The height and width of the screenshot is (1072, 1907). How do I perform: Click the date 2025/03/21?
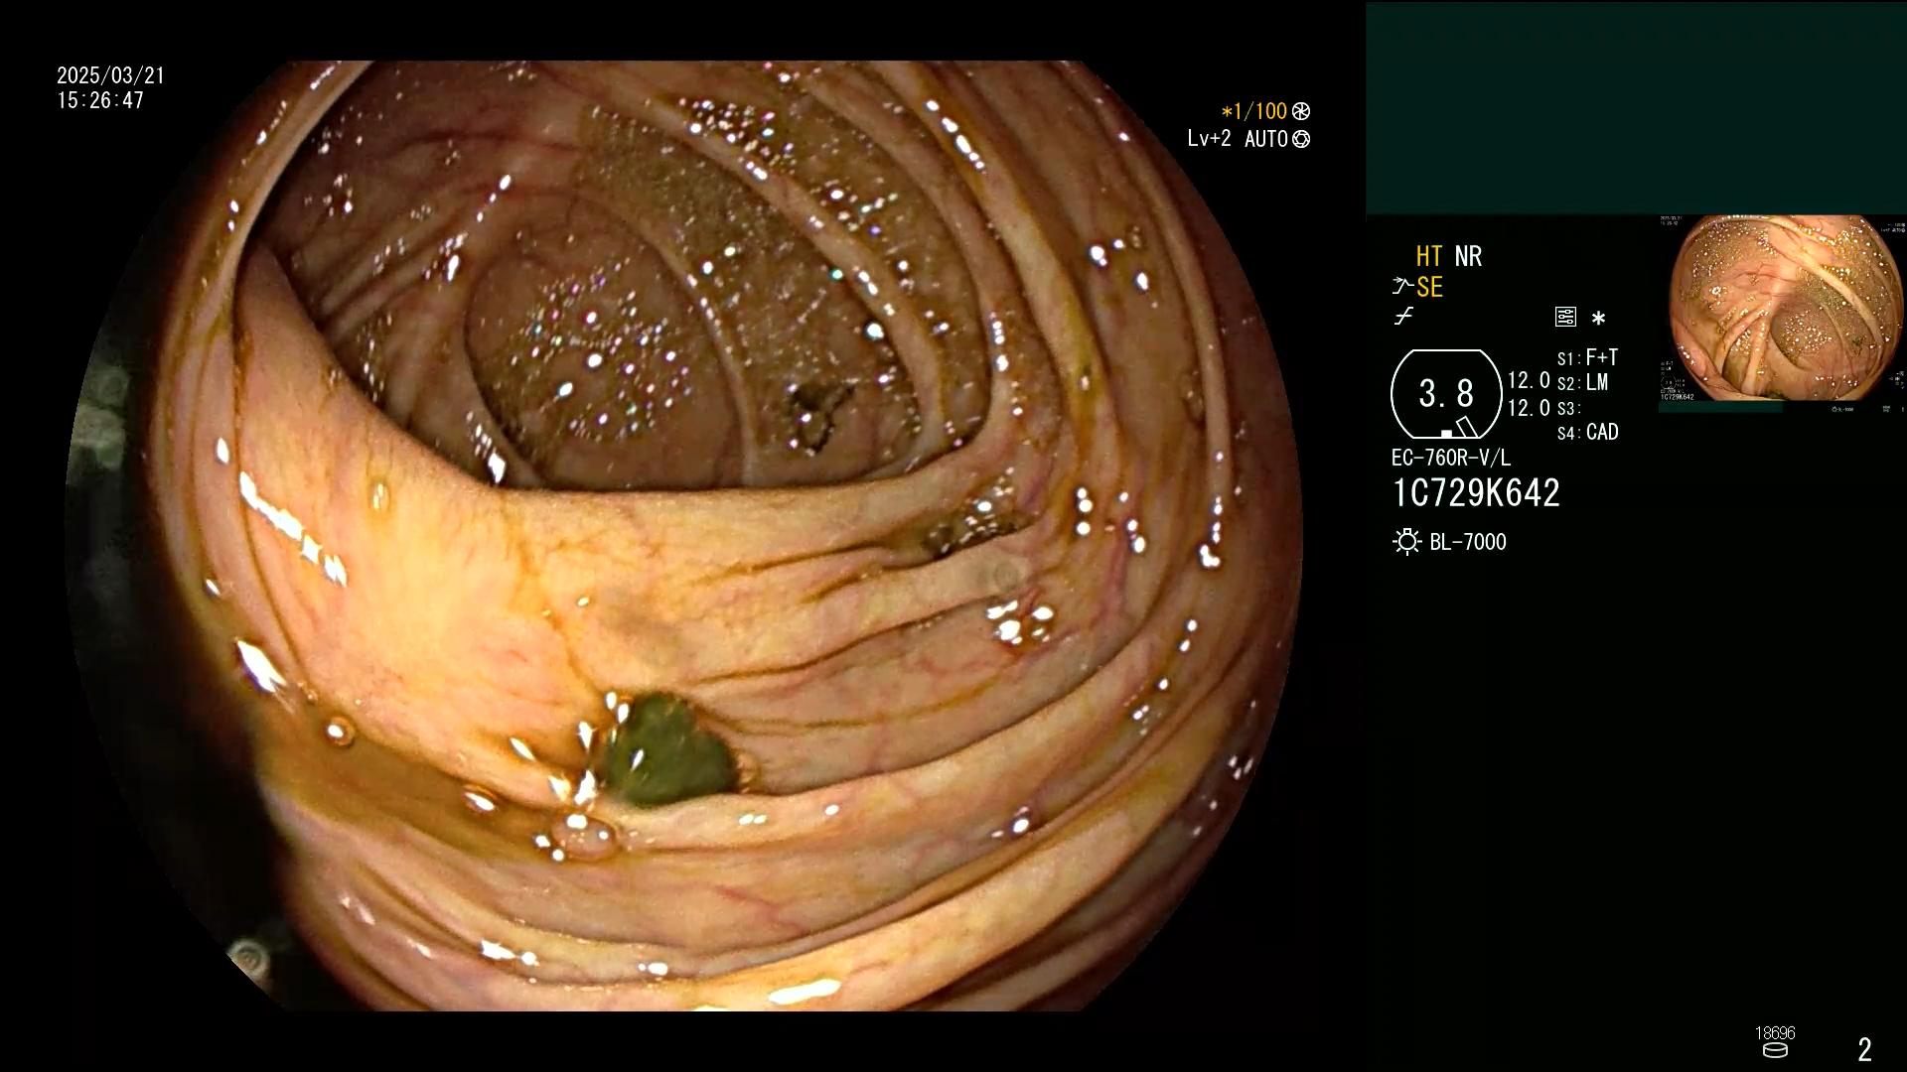point(110,75)
